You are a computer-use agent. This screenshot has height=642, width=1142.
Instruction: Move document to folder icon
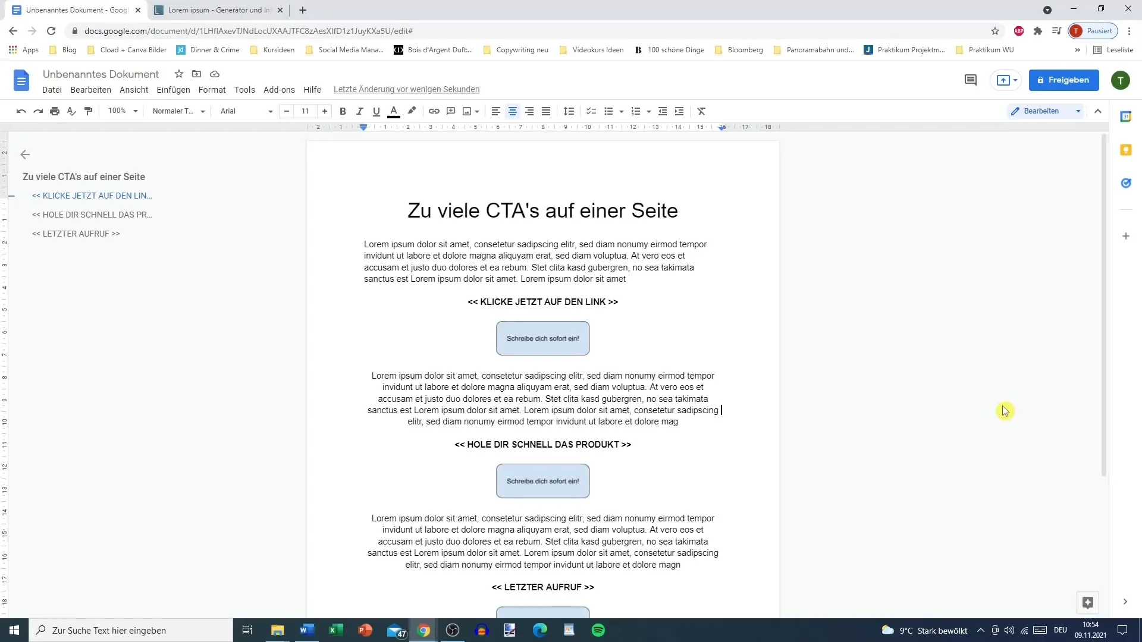[197, 74]
